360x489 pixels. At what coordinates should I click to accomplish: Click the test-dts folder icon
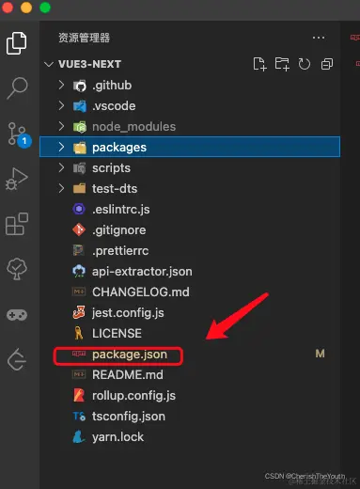click(80, 189)
